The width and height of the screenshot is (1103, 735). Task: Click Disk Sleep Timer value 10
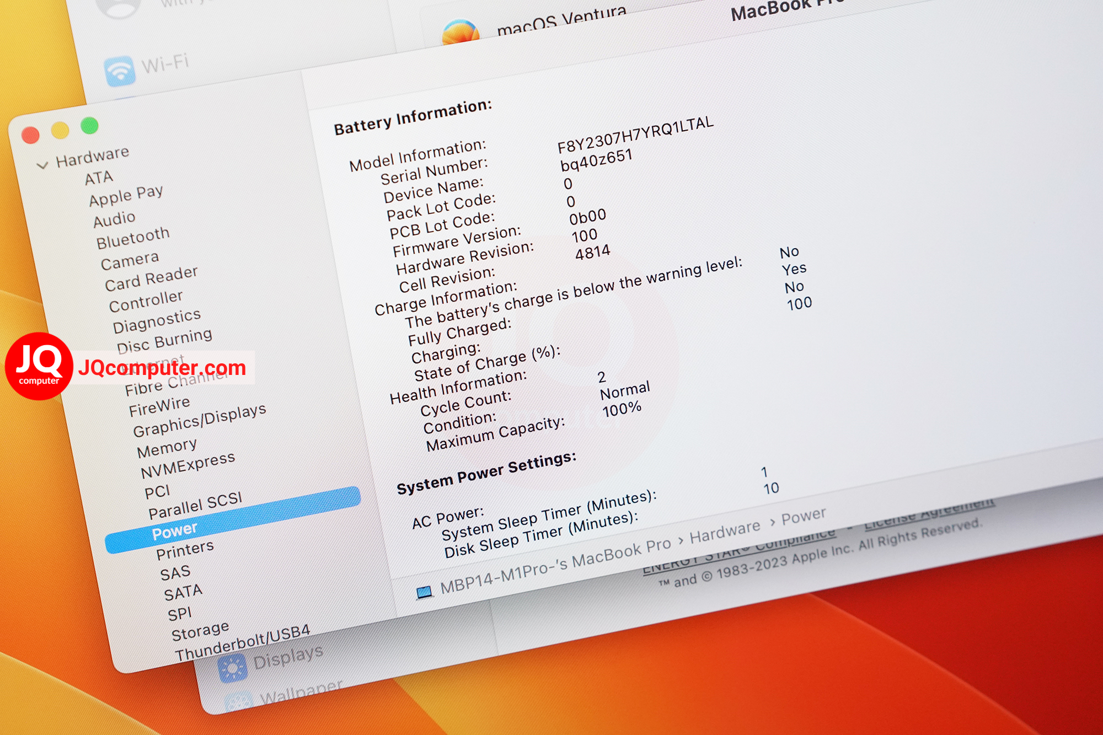pos(771,488)
